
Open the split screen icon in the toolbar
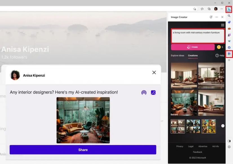coord(229,141)
